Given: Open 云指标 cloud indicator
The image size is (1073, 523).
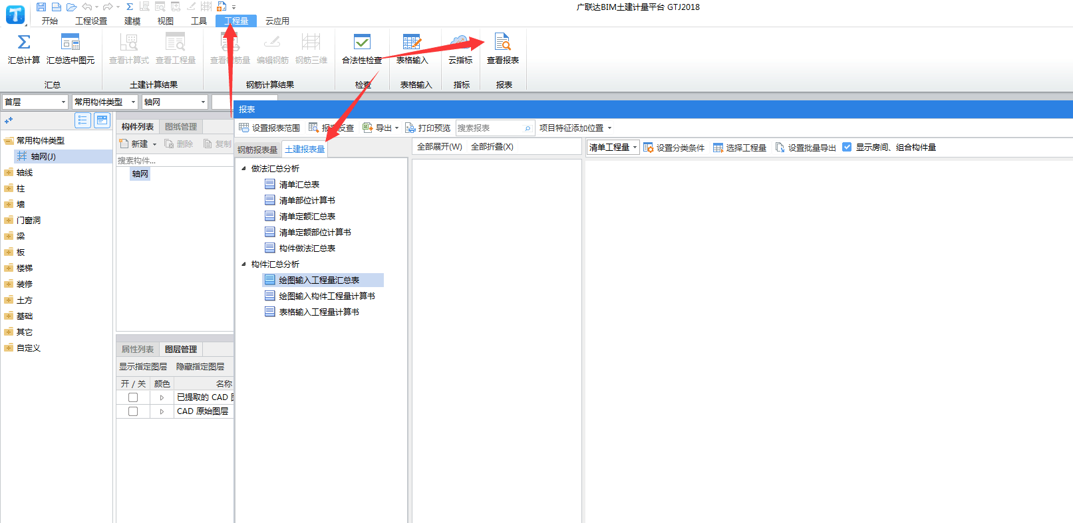Looking at the screenshot, I should 460,49.
